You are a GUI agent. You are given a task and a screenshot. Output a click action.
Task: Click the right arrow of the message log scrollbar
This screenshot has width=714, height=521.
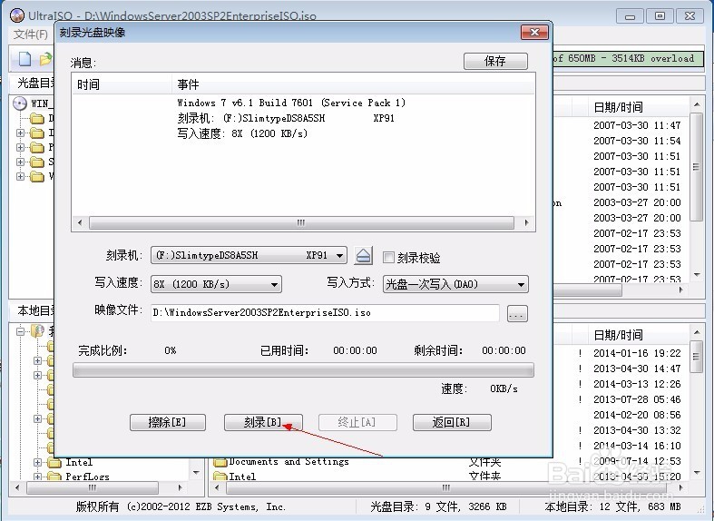coord(526,222)
